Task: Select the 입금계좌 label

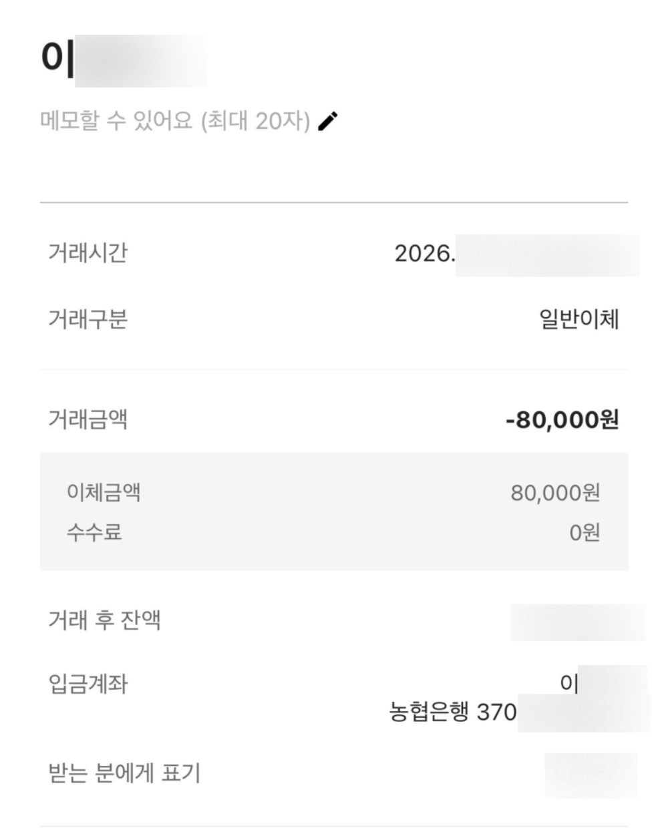Action: coord(88,684)
